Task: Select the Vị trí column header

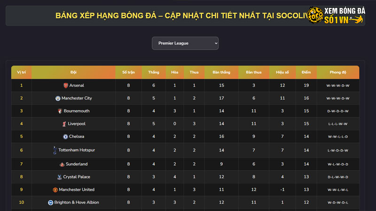Action: point(21,72)
